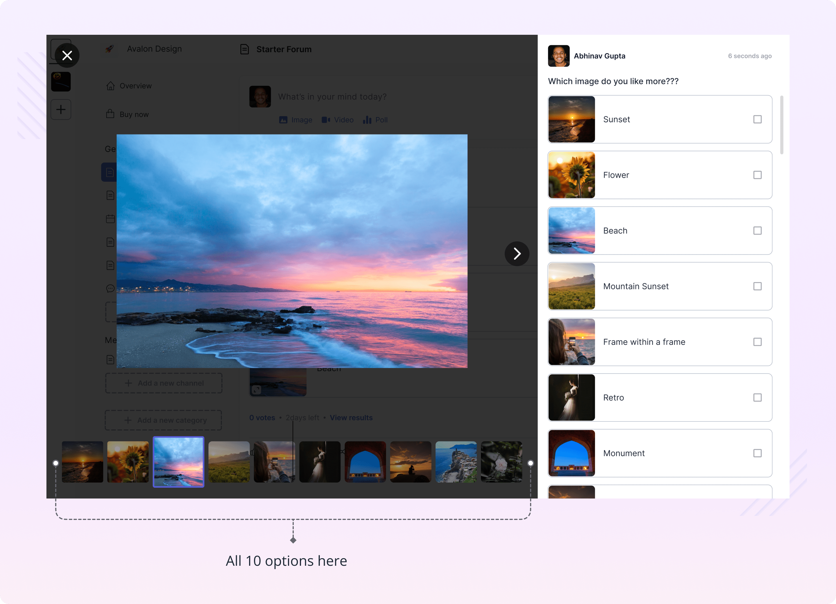The height and width of the screenshot is (604, 836).
Task: Open Buy now in sidebar
Action: 127,114
